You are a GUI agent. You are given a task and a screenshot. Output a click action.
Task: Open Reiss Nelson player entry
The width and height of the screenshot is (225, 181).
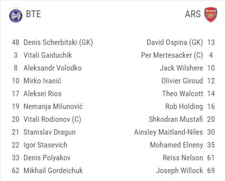[x=183, y=158]
